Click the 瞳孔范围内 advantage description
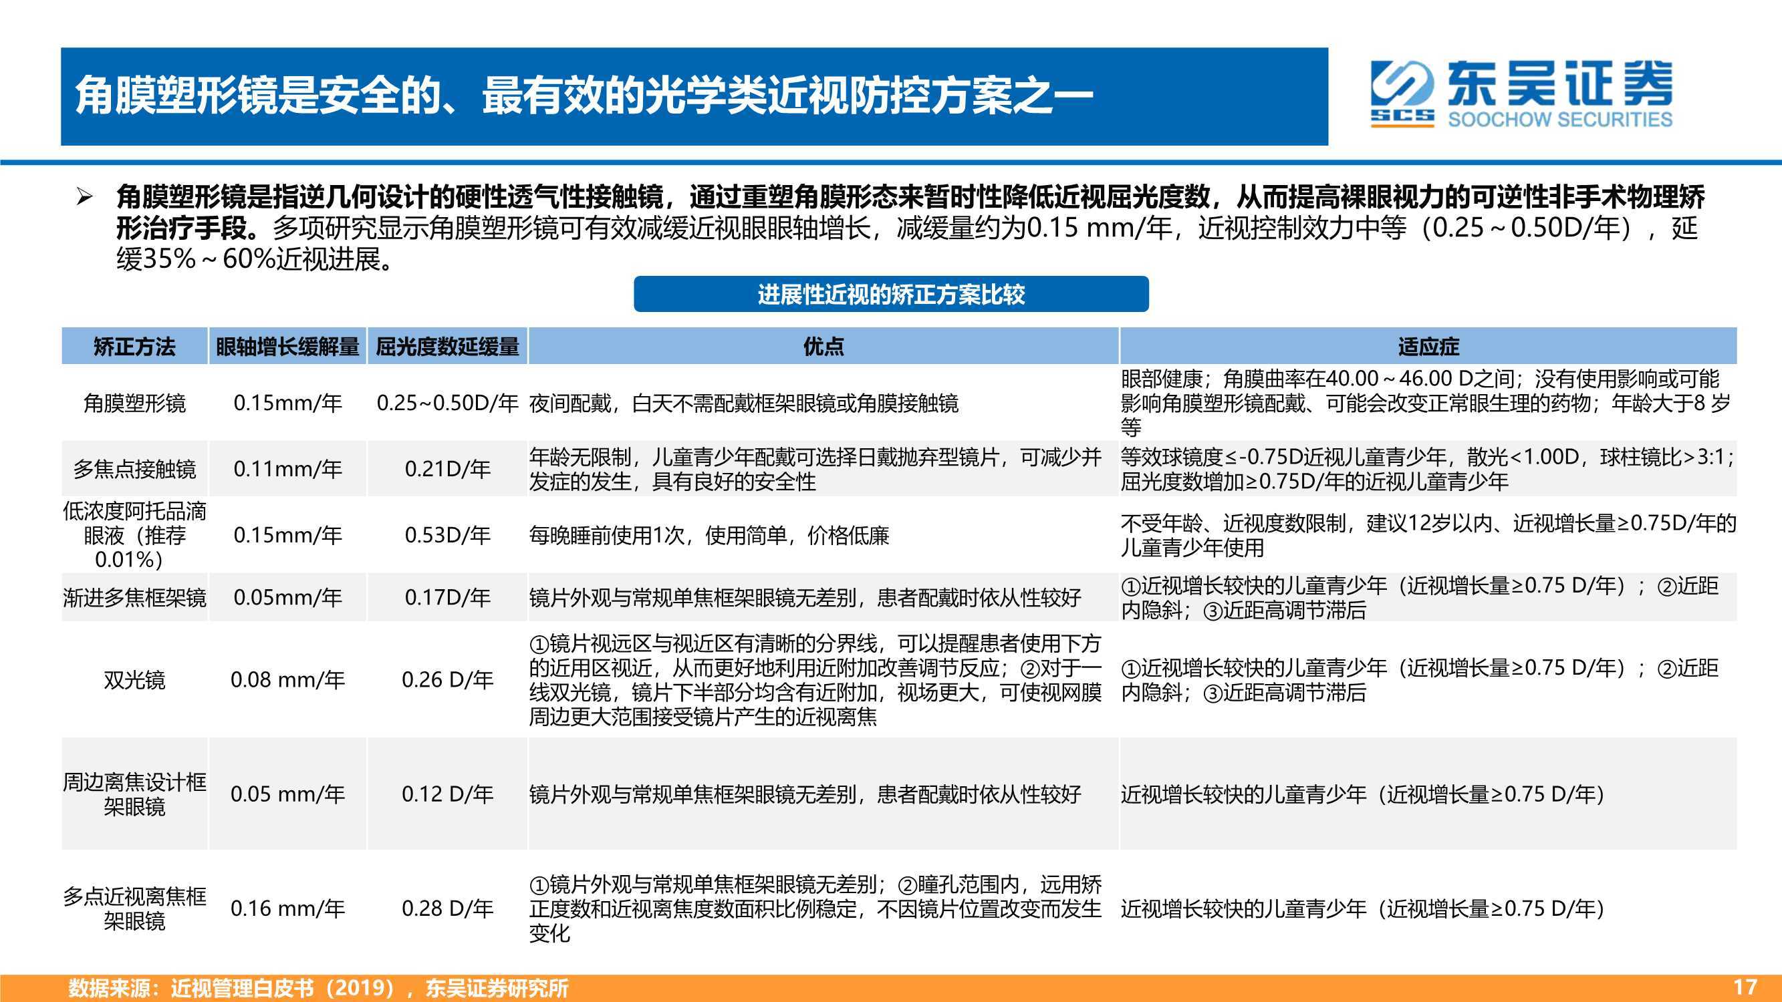This screenshot has height=1002, width=1782. 815,908
